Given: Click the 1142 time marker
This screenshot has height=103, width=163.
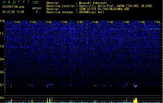Looking at the screenshot, I should coord(33,22).
